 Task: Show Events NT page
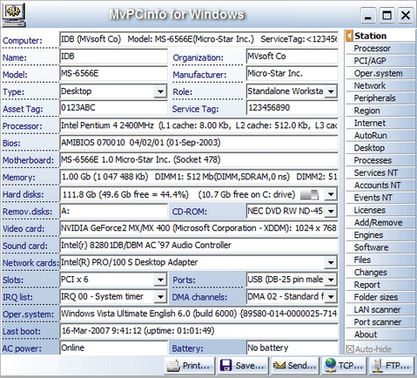380,198
